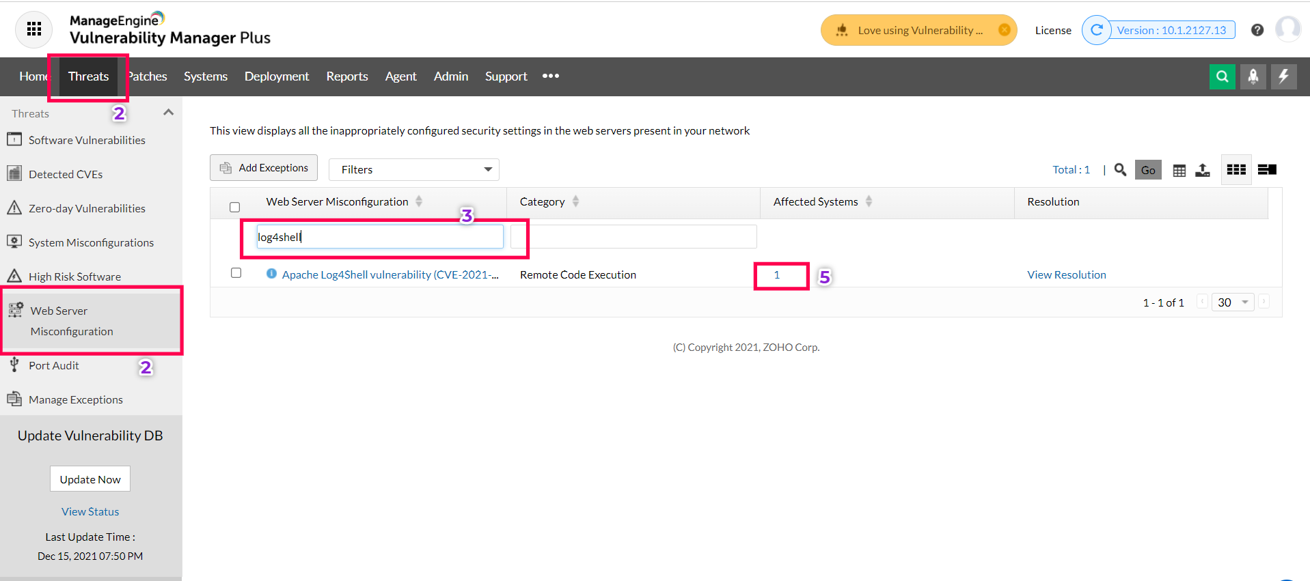This screenshot has height=581, width=1310.
Task: Check the Apache Log4Shell row checkbox
Action: click(236, 273)
